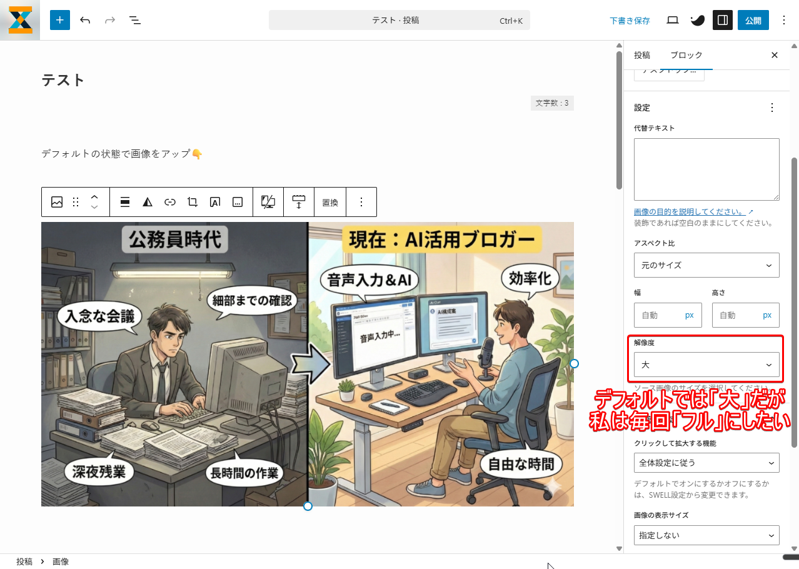Click the block inserter plus button
This screenshot has height=569, width=799.
coord(60,20)
